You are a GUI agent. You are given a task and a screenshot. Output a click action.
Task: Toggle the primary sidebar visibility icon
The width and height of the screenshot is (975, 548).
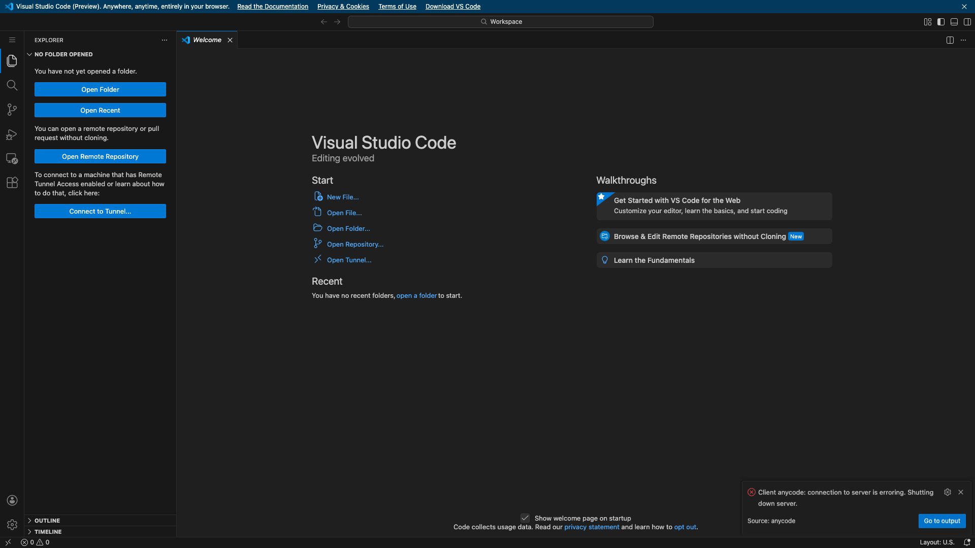[940, 21]
